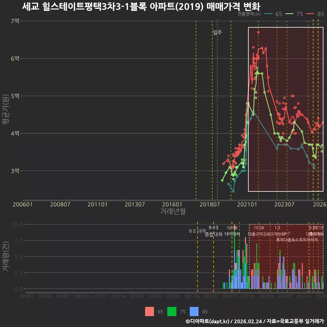Viewport: 327px width, 327px height.
Task: Click the 1·3 policy annotation
Action: coord(277,228)
